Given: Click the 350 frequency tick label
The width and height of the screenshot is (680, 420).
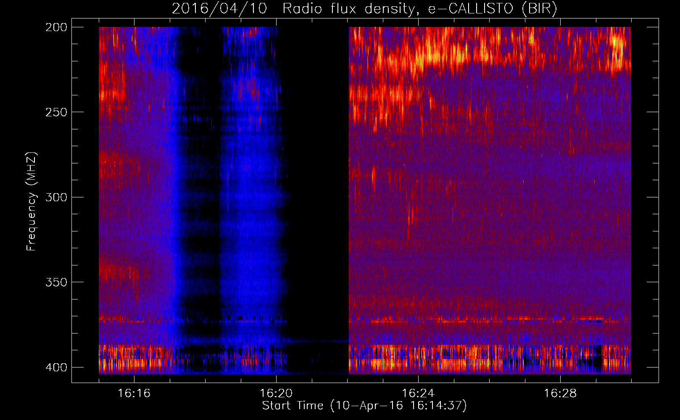Looking at the screenshot, I should [56, 282].
